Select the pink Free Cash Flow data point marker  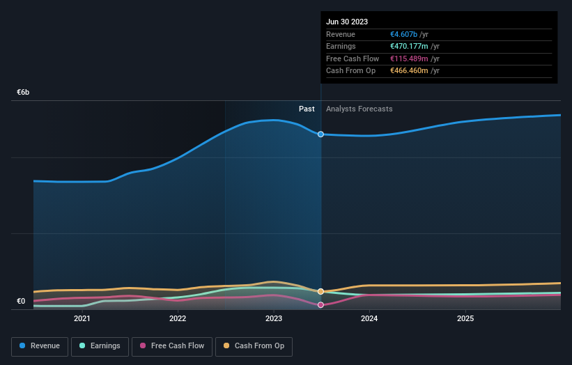point(320,305)
